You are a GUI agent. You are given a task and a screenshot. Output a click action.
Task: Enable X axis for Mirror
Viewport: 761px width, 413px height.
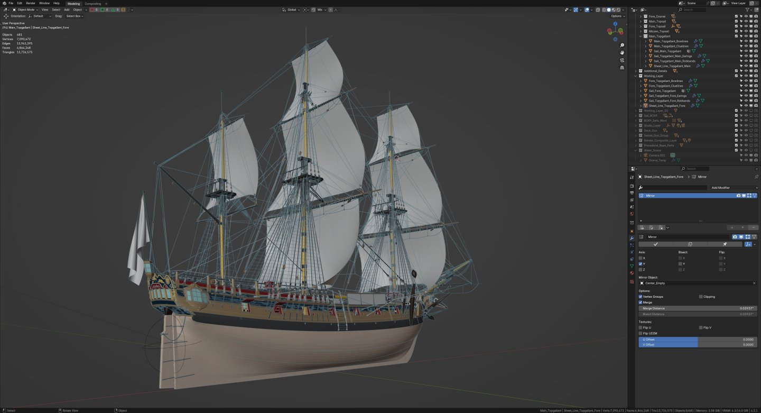[x=641, y=258]
